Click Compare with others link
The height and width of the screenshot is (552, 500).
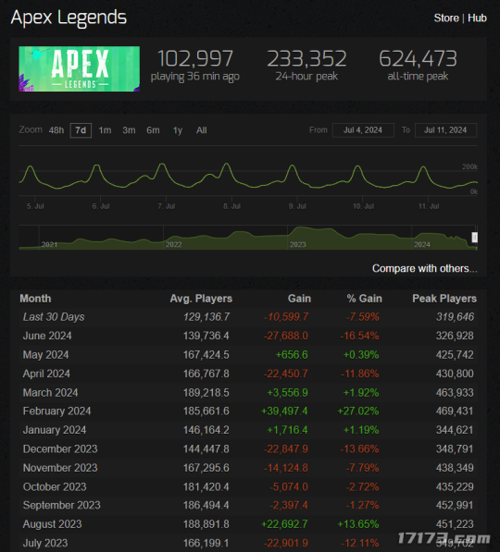tap(425, 268)
